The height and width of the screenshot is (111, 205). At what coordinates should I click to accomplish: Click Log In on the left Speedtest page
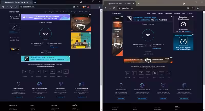click(x=87, y=12)
